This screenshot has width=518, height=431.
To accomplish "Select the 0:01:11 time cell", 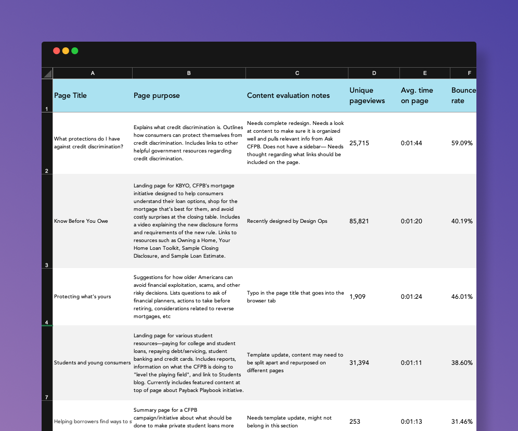I will click(x=425, y=363).
